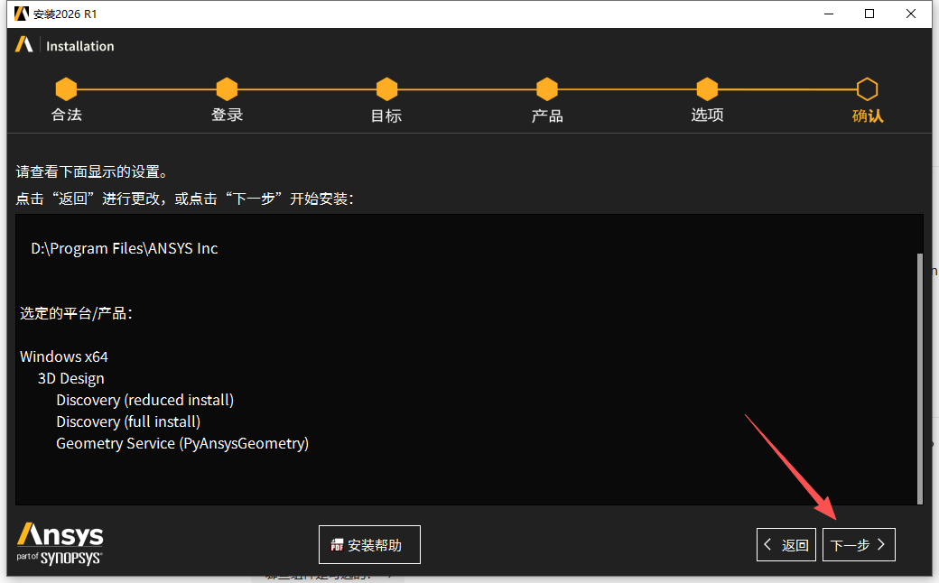Click the 选项 step hexagon icon
939x583 pixels.
(x=707, y=90)
